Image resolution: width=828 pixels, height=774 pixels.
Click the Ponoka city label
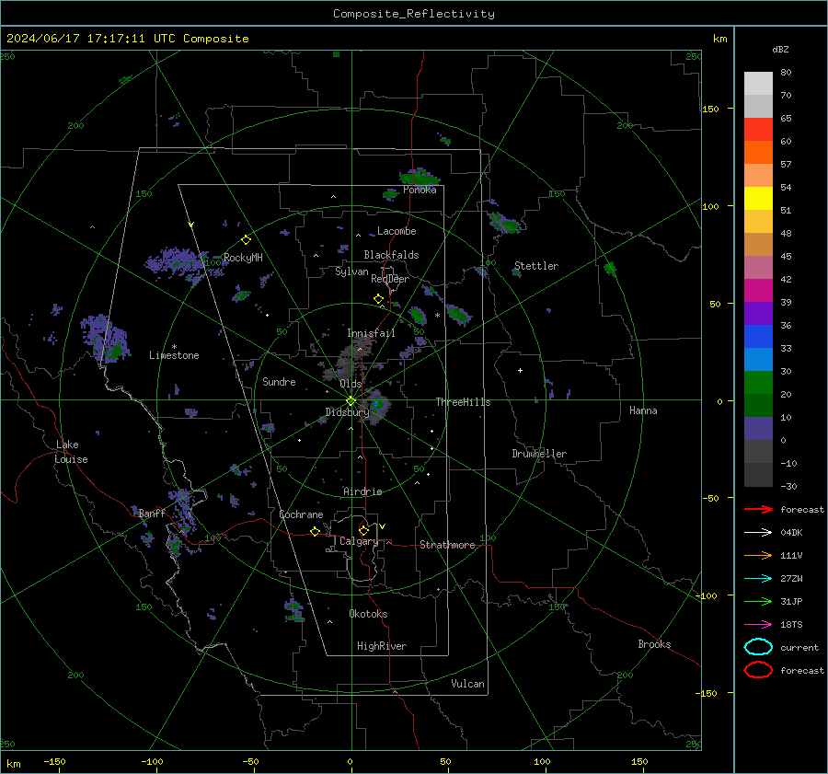(x=420, y=190)
